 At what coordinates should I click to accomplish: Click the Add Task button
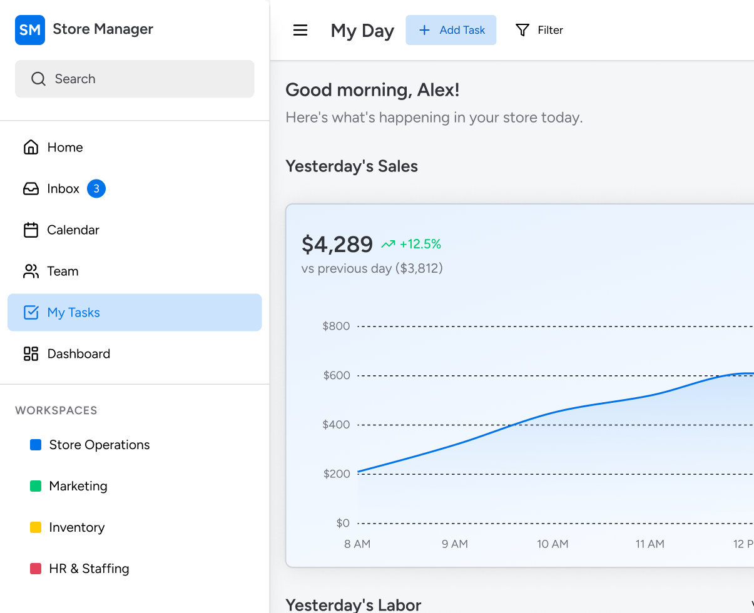point(451,30)
